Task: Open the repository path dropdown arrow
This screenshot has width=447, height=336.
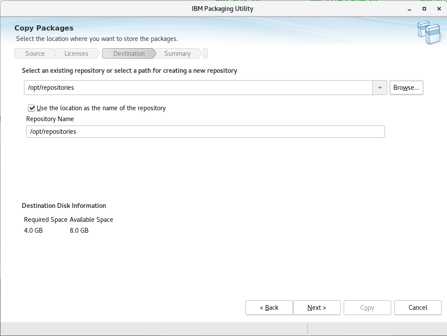Action: [x=380, y=88]
